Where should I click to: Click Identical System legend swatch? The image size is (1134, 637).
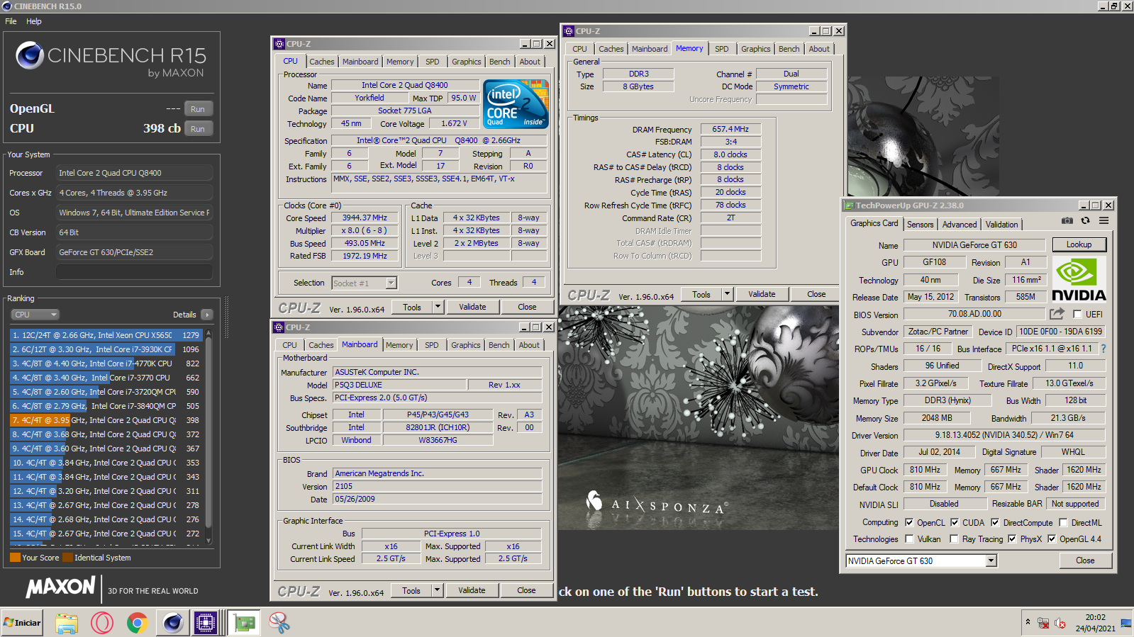click(x=67, y=558)
